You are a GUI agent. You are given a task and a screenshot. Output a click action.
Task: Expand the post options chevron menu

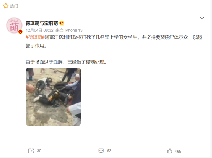click(x=202, y=18)
